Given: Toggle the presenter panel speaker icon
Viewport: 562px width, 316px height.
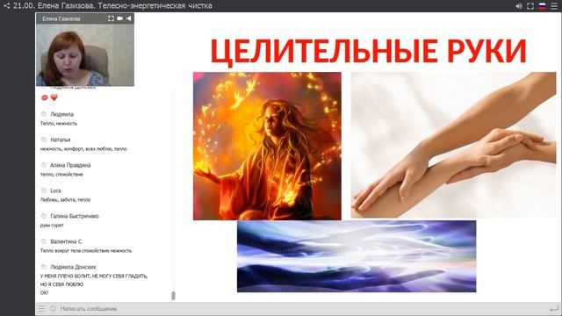Looking at the screenshot, I should pyautogui.click(x=128, y=18).
